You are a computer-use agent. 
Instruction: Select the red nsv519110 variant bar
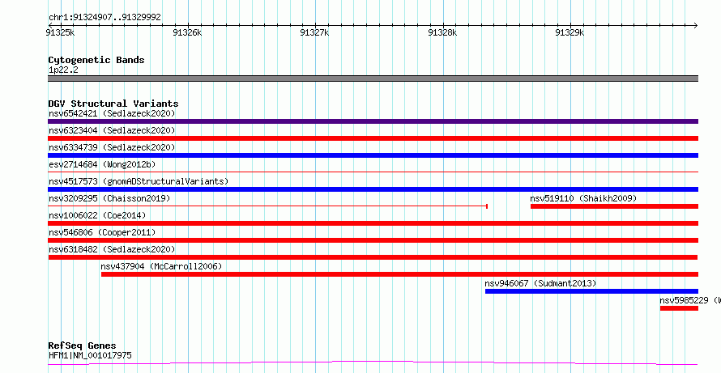click(x=614, y=206)
